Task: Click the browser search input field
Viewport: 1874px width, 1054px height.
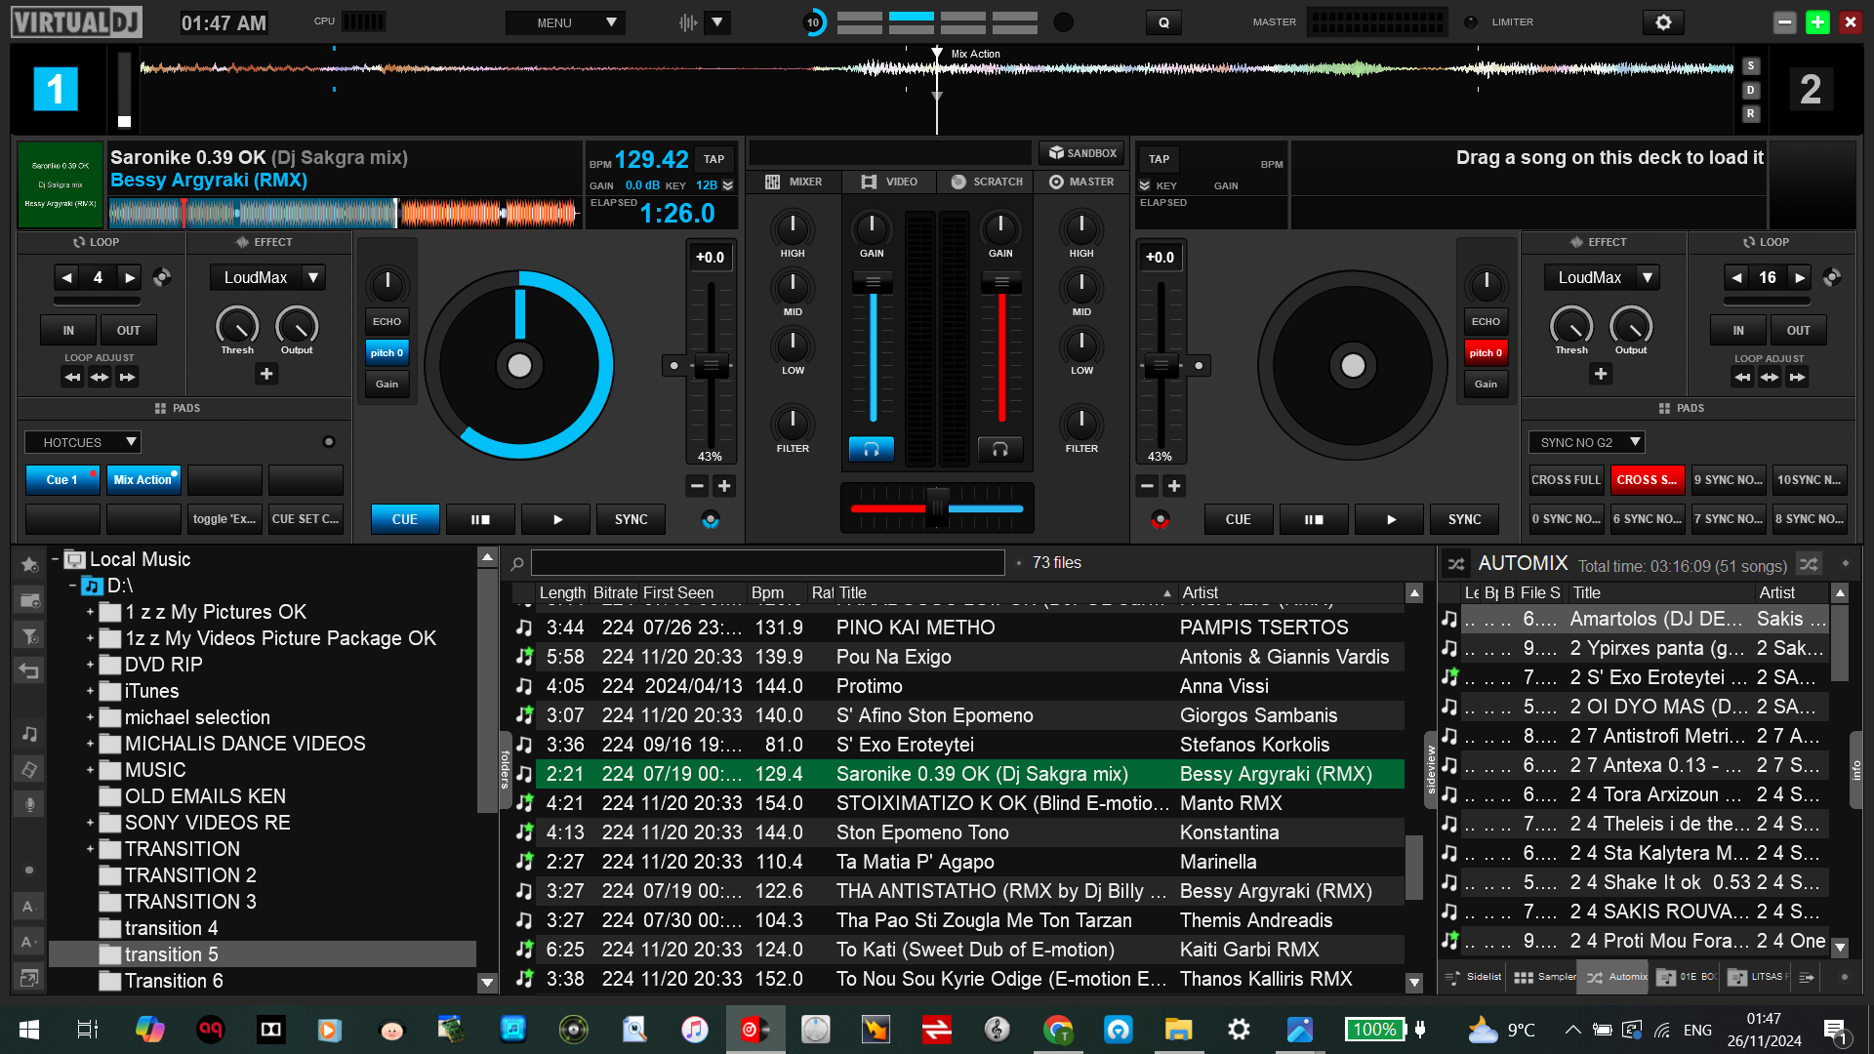Action: (767, 563)
